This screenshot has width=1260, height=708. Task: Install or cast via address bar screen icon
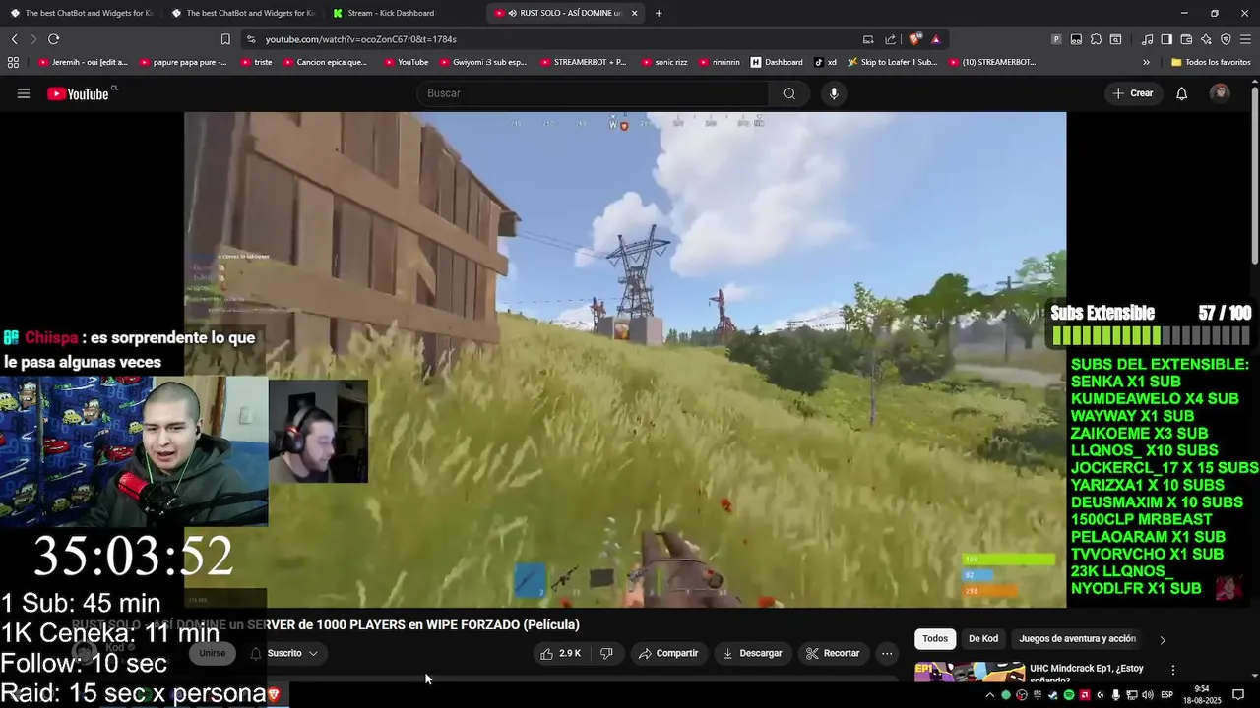[x=867, y=39]
